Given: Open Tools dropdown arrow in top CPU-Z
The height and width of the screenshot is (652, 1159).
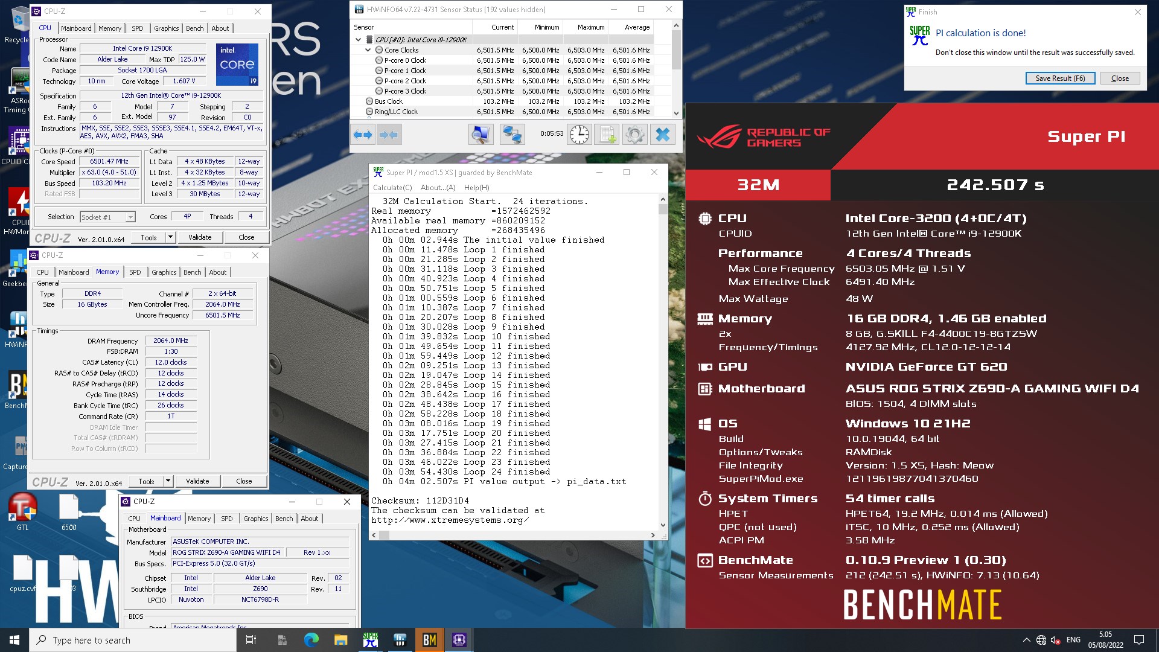Looking at the screenshot, I should (x=170, y=237).
